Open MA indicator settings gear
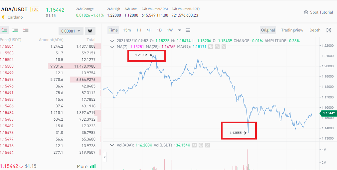The height and width of the screenshot is (170, 337). coord(217,47)
